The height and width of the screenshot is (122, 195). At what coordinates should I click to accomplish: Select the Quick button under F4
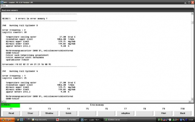pyautogui.click(x=68, y=113)
